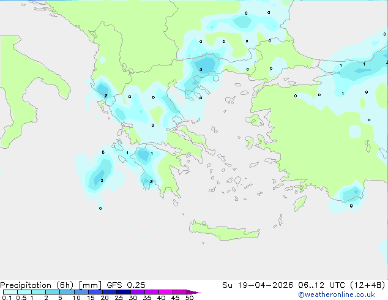Click the legend swatch between 15 and 20
The width and height of the screenshot is (388, 300).
click(95, 292)
